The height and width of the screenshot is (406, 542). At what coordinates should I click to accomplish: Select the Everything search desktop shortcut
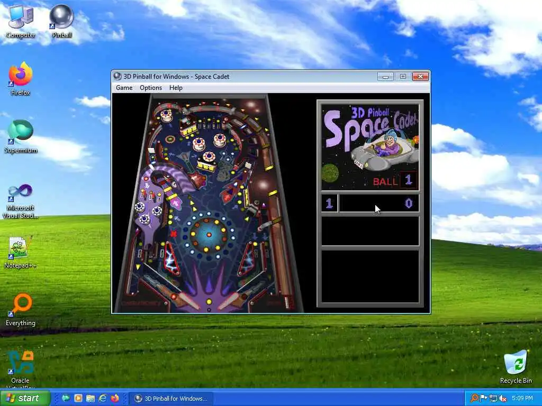21,310
